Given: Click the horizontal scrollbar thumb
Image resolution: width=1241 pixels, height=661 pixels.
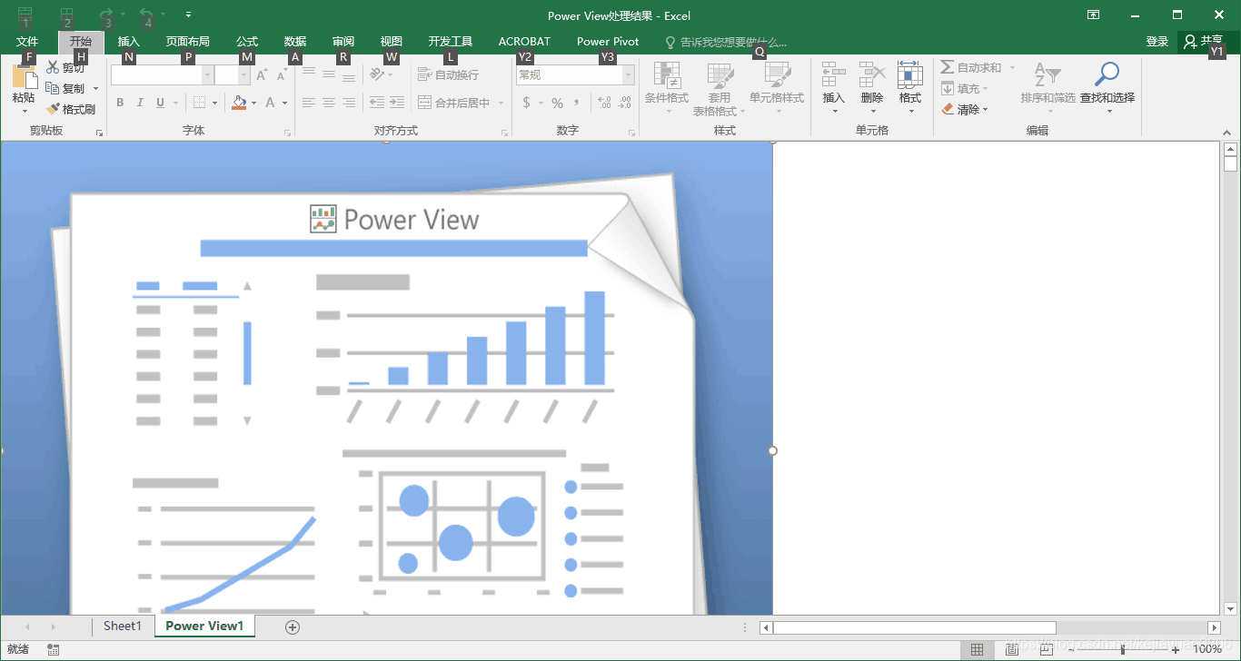Looking at the screenshot, I should 914,627.
